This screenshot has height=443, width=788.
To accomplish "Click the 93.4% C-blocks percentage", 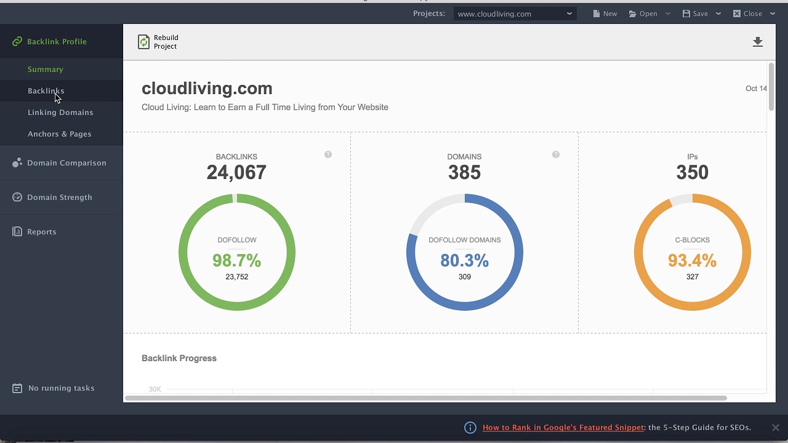I will [692, 261].
